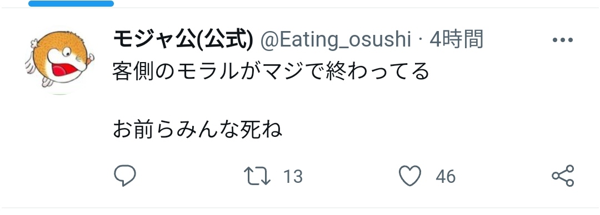600x215 pixels.
Task: Click the retweet count 13
Action: click(293, 176)
